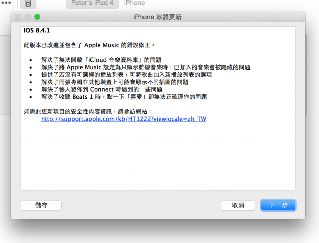This screenshot has height=243, width=319.
Task: Open the three-dots more menu in iTunes
Action: [x=6, y=3]
